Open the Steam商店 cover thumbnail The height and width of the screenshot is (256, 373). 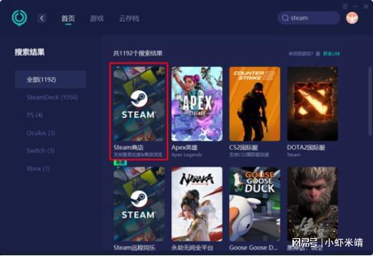(139, 104)
